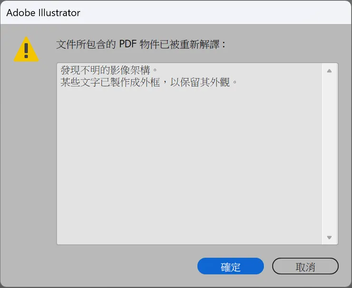Click the message list scrollbar track
This screenshot has width=352, height=288.
tap(329, 152)
